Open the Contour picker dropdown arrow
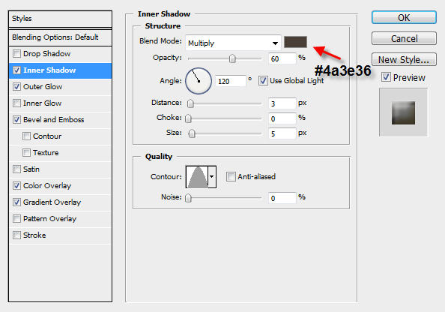Image resolution: width=445 pixels, height=312 pixels. 212,177
